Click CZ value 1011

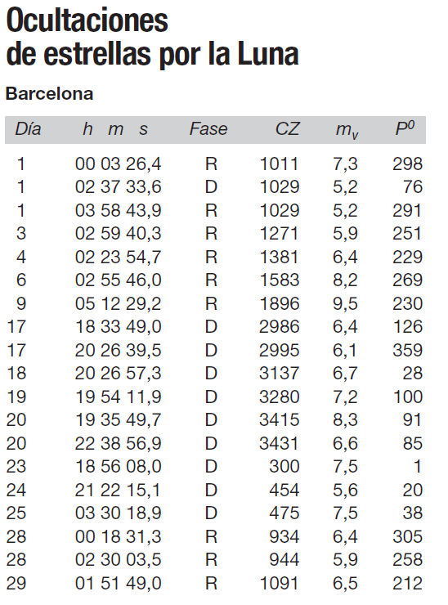click(x=279, y=164)
